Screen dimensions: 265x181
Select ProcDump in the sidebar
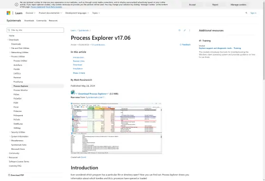tap(18, 82)
